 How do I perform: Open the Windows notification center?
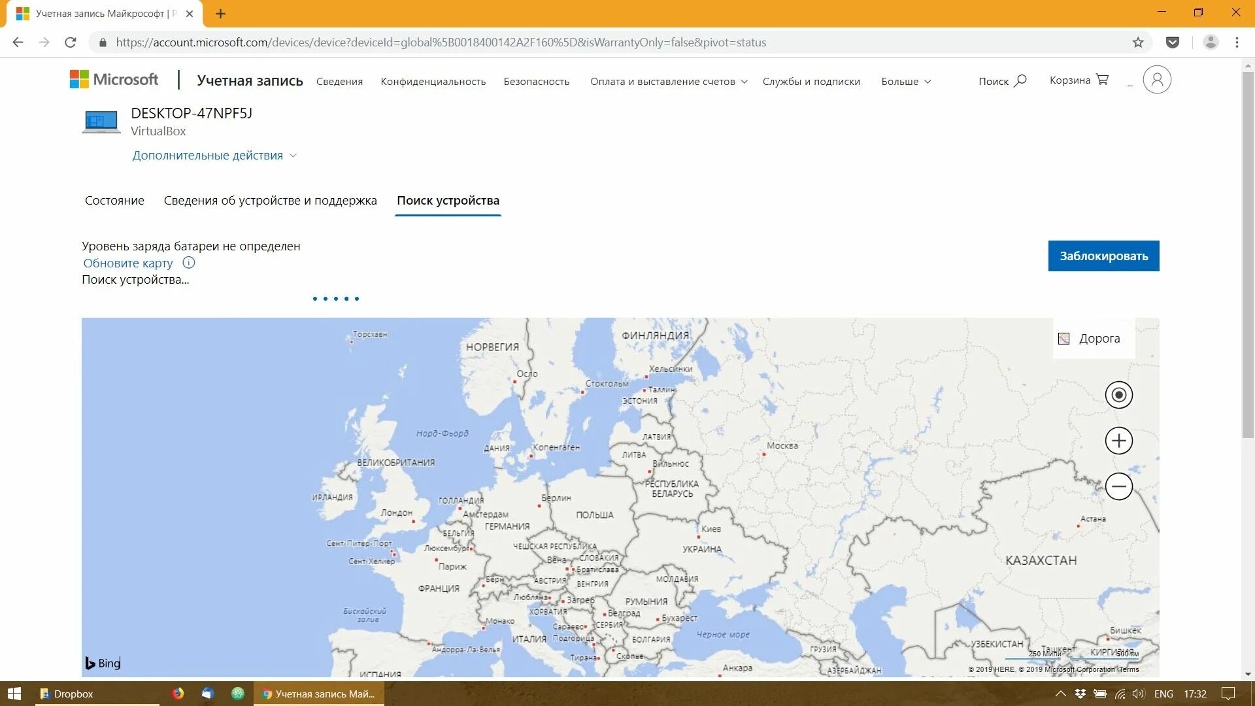tap(1228, 694)
